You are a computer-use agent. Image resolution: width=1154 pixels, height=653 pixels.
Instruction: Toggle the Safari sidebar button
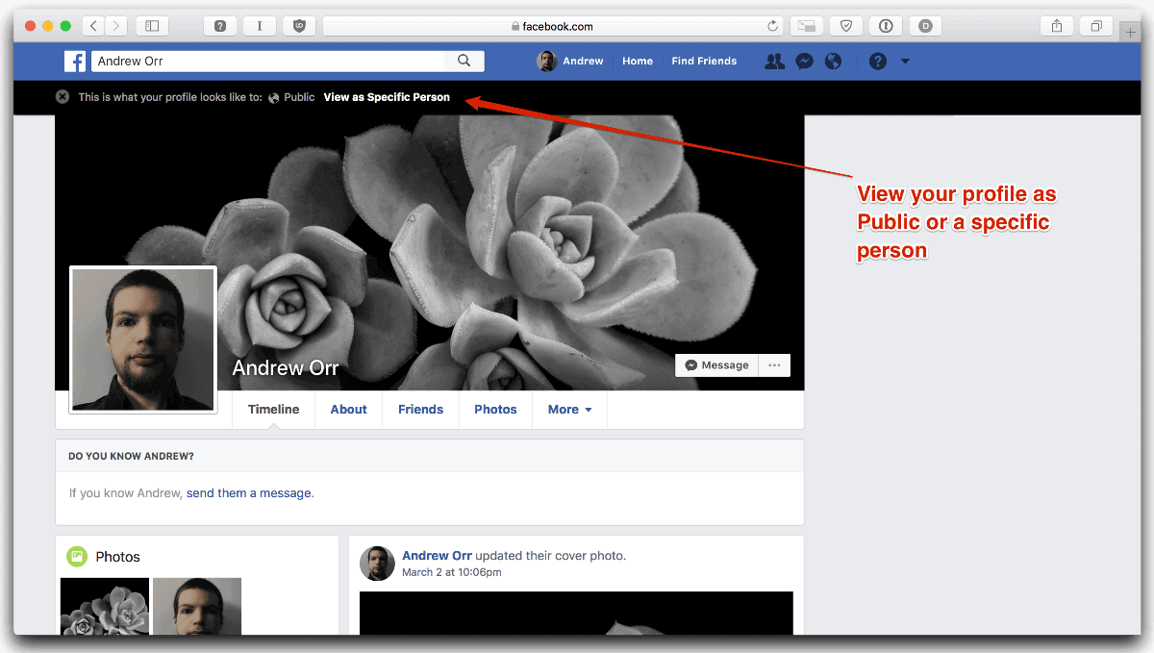click(152, 26)
